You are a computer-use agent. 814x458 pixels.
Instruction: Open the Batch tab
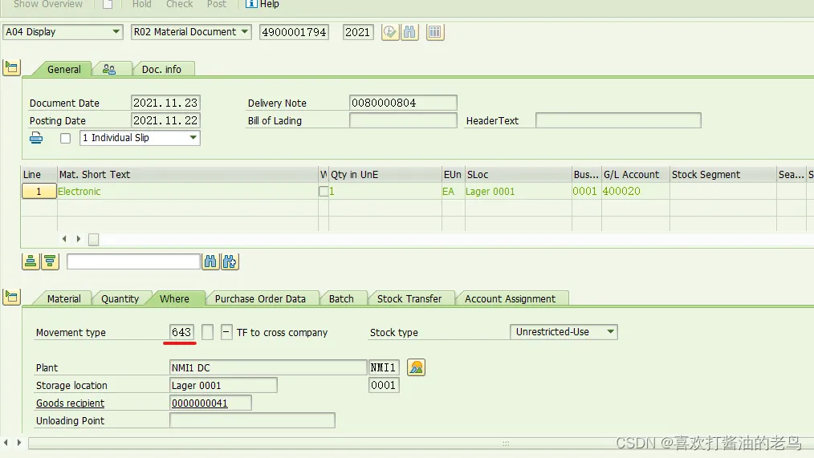(341, 298)
